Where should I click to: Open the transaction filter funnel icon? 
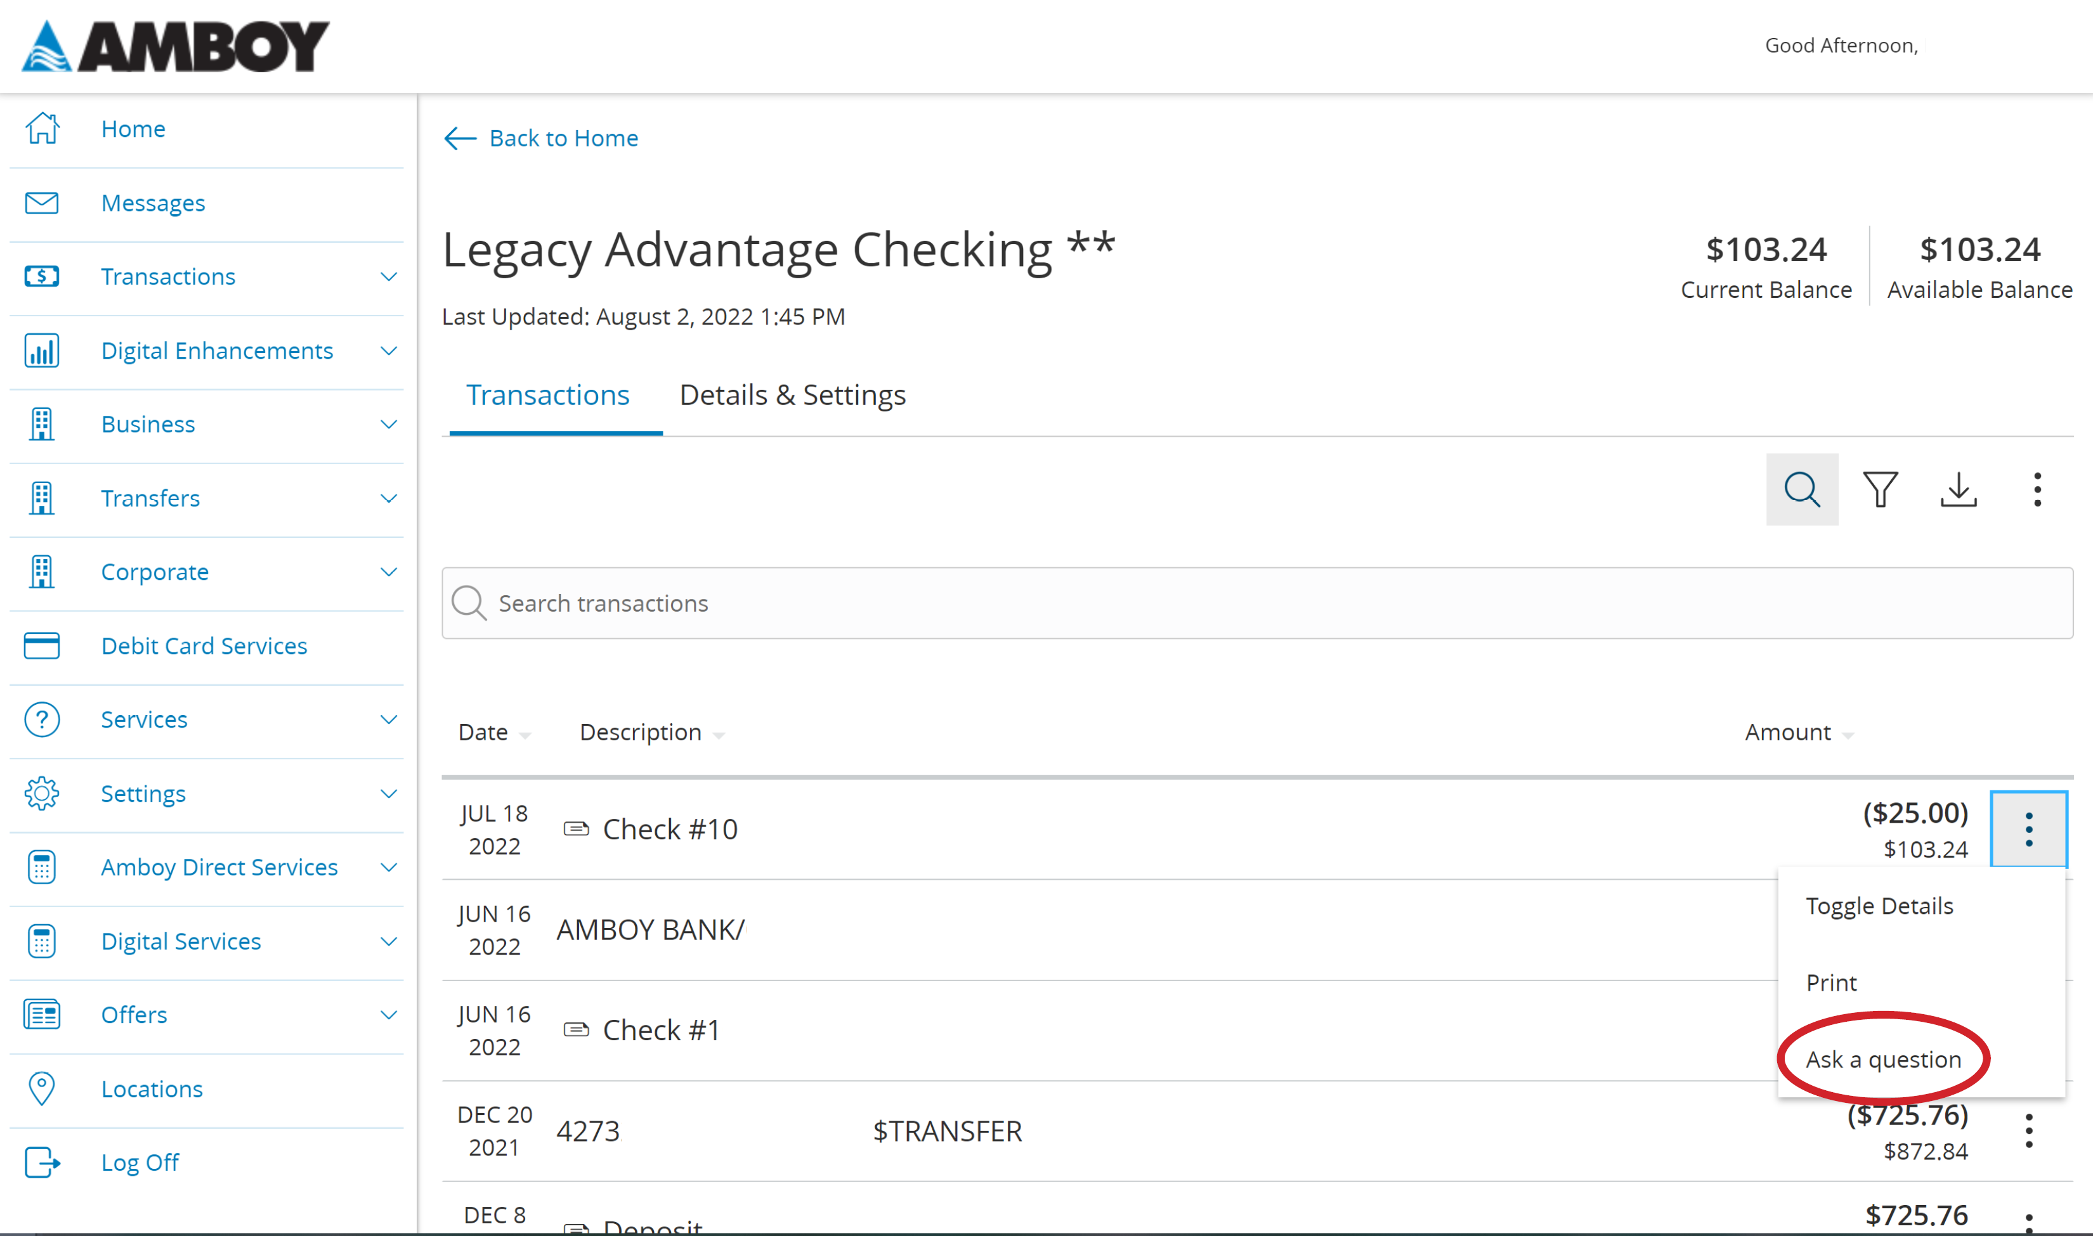click(x=1880, y=489)
